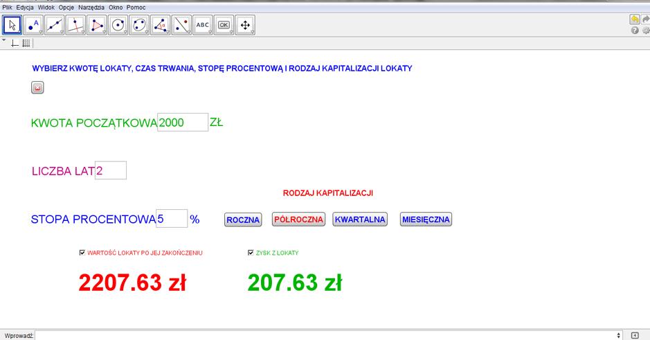Viewport: 650px width, 340px height.
Task: Collapse the style bar small triangle
Action: (3, 40)
